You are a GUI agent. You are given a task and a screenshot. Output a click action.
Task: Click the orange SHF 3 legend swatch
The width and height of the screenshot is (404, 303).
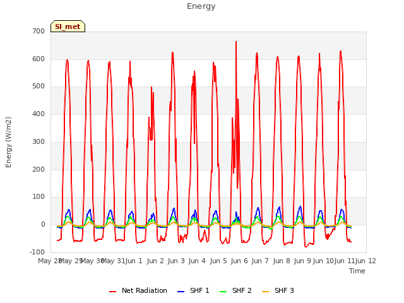265,292
